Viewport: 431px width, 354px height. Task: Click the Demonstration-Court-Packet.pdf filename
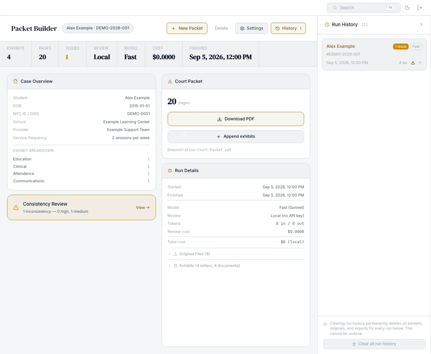(x=199, y=150)
